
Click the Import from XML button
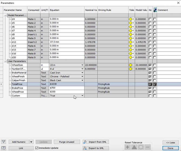[x=96, y=142]
